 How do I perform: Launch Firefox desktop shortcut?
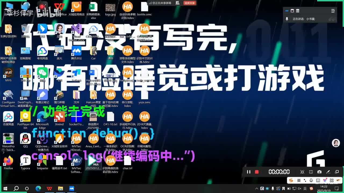tap(8, 163)
